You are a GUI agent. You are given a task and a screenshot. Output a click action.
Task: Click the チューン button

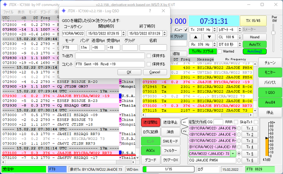point(270,63)
